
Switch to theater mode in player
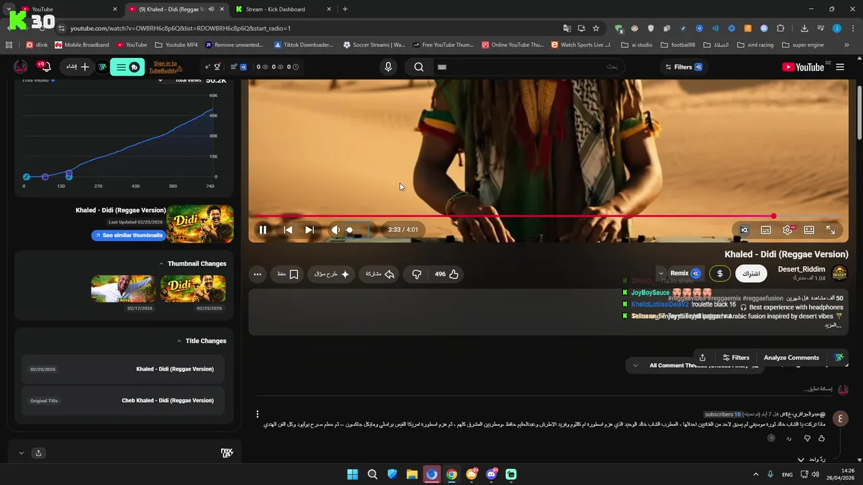809,230
